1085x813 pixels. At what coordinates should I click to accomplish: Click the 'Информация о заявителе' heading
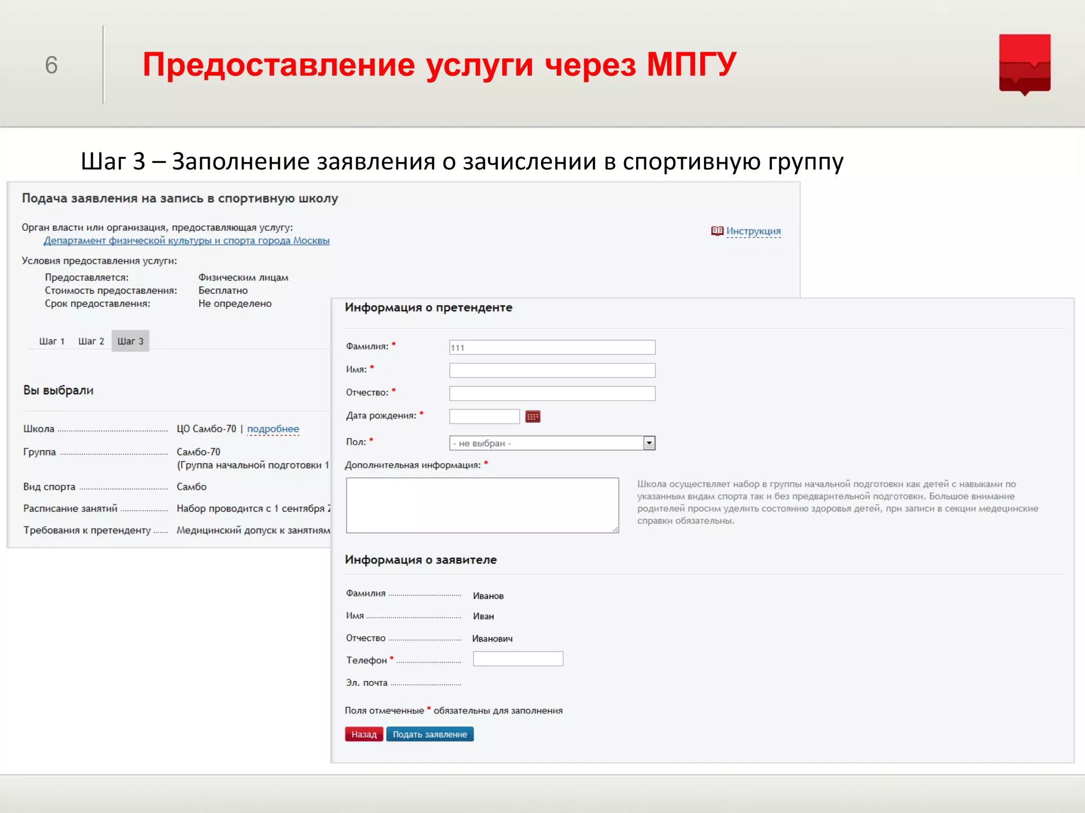[421, 559]
